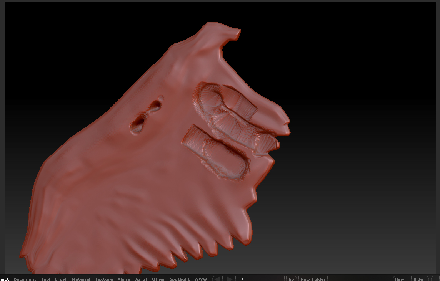Click the back arrow navigation icon
Screen dimensions: 440x281
217,279
